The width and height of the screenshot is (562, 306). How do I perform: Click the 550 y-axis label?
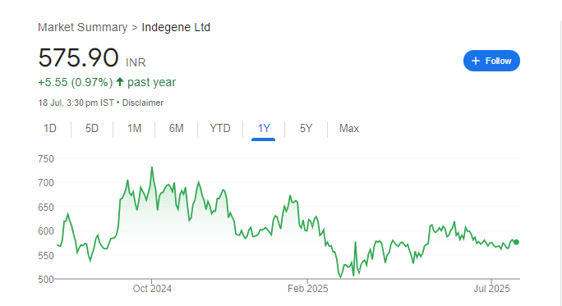[46, 255]
